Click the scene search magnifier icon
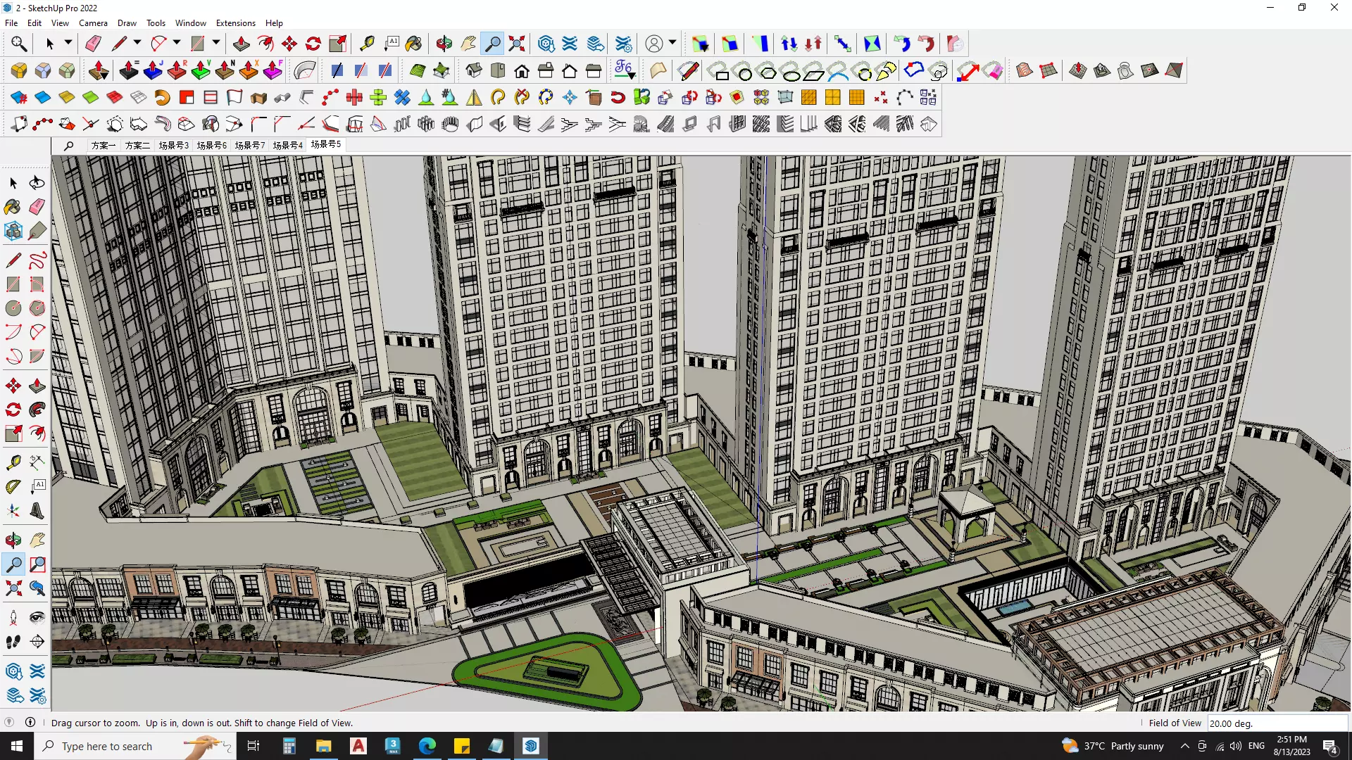This screenshot has height=760, width=1352. point(69,146)
